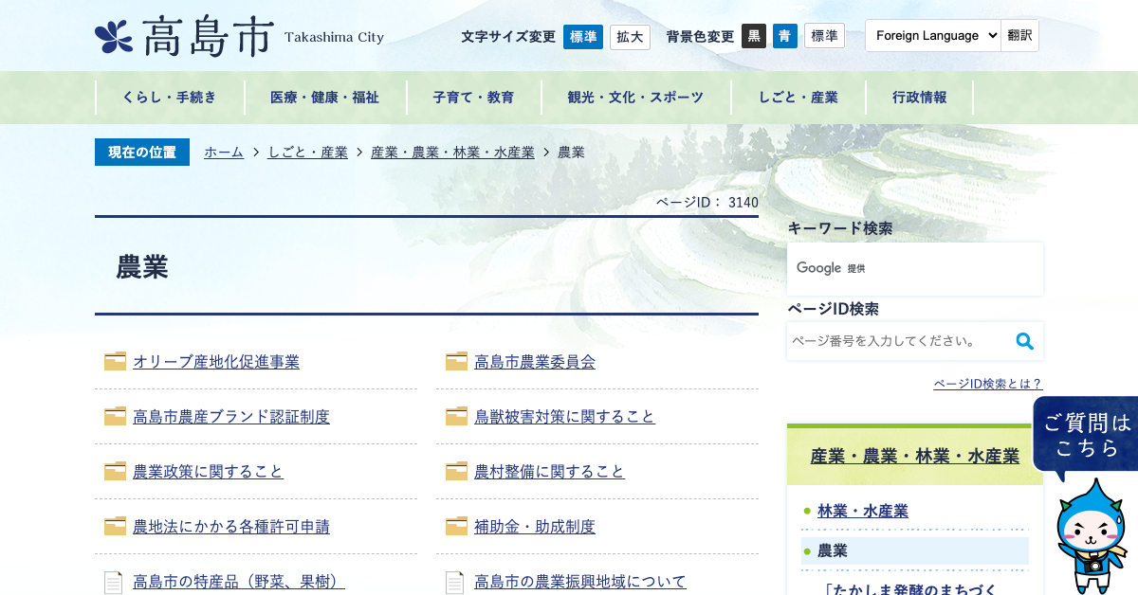This screenshot has width=1138, height=595.
Task: Click the folder icon beside 補助金・助成制度
Action: click(x=456, y=526)
